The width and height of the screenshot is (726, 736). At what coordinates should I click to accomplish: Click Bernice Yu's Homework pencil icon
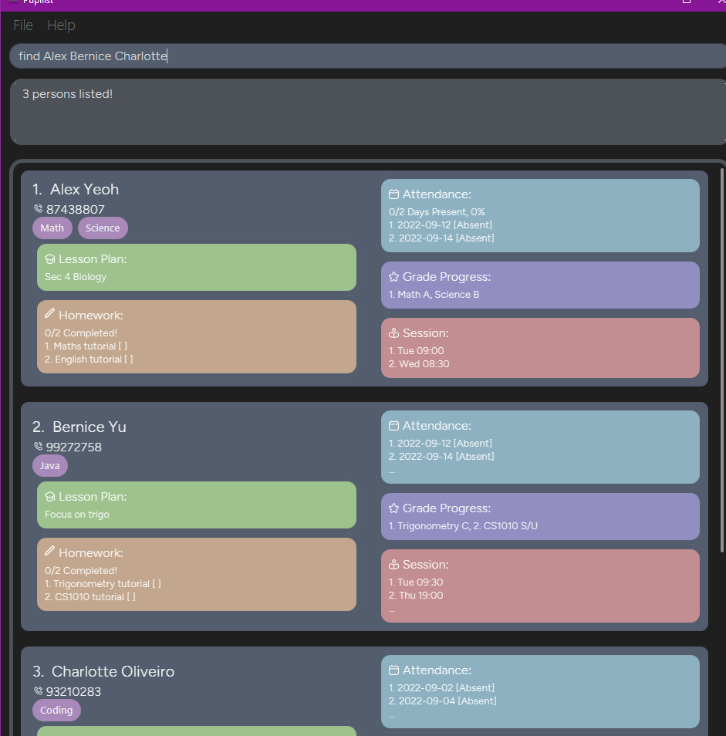pos(49,551)
